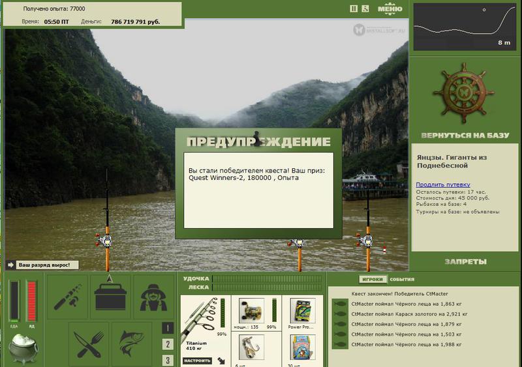Screen dimensions: 522x367
Task: Click the pause icon beside МЕНЮ
Action: pyautogui.click(x=354, y=9)
